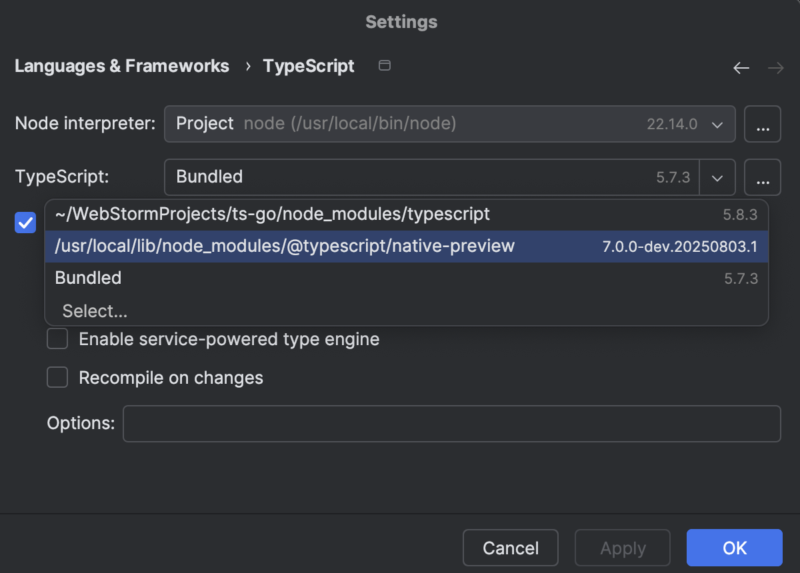Image resolution: width=800 pixels, height=573 pixels.
Task: Navigate forward using the right arrow icon
Action: (x=775, y=67)
